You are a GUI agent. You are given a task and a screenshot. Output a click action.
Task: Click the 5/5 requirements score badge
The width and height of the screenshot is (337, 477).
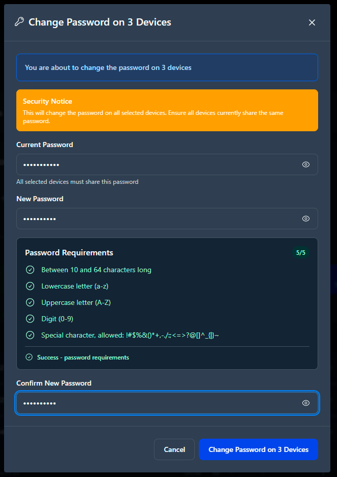301,252
